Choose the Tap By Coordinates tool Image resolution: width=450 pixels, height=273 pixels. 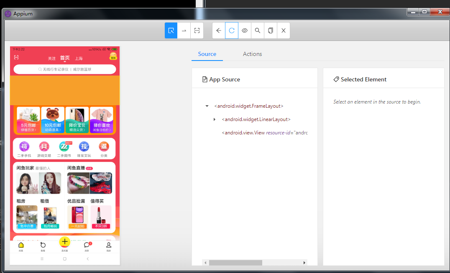click(197, 30)
